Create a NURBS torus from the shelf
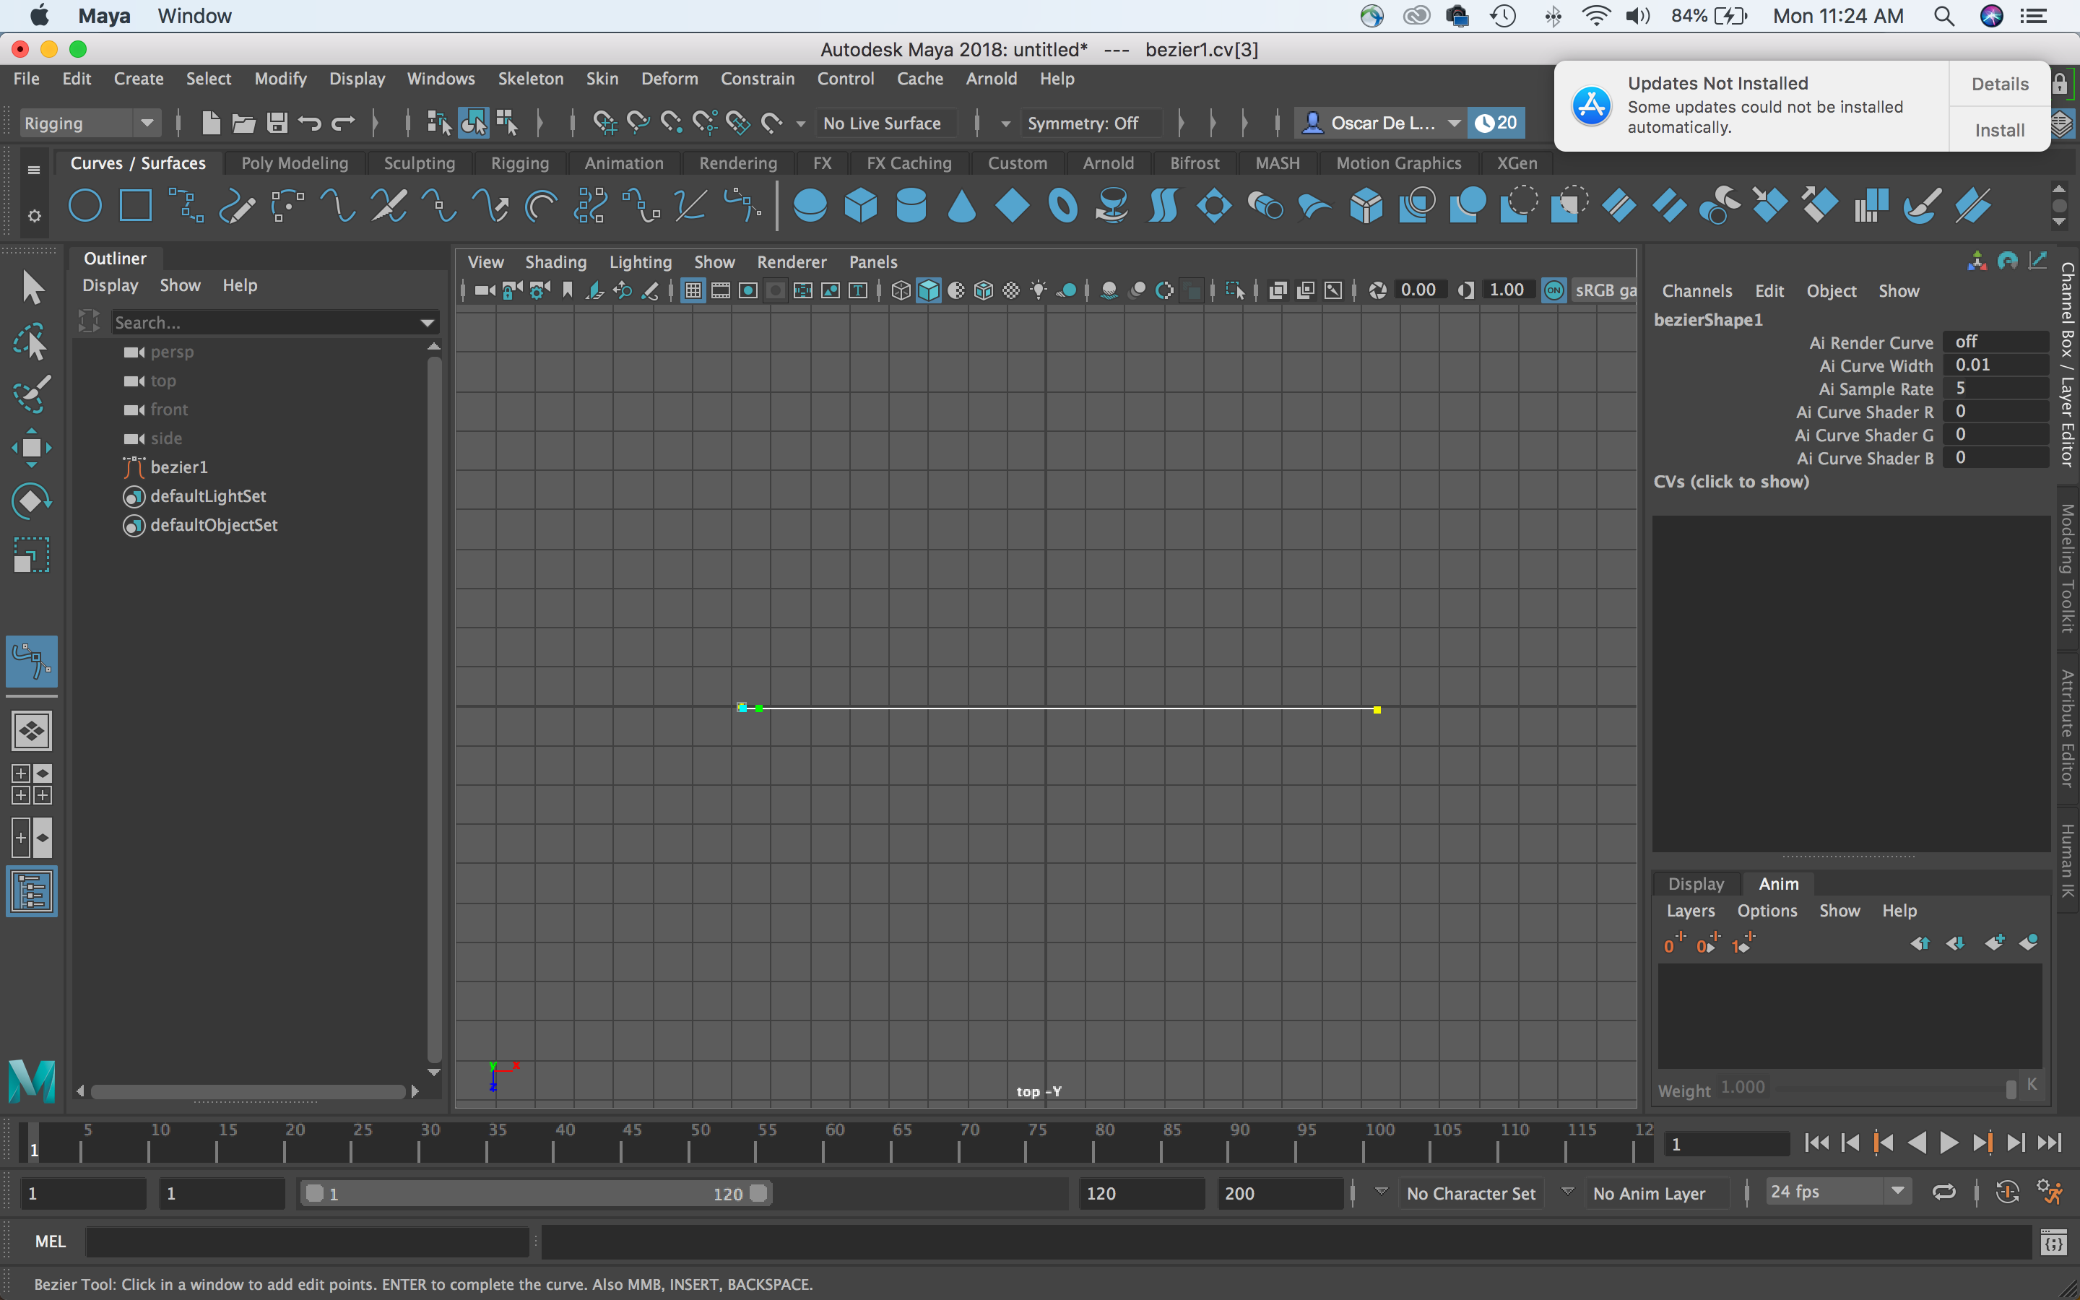 pyautogui.click(x=1063, y=207)
